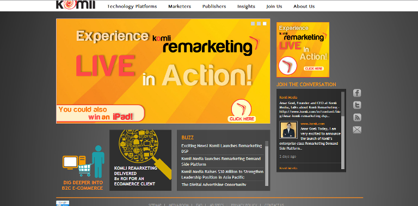Select the first banner slide dot
This screenshot has height=206, width=418.
click(x=253, y=24)
